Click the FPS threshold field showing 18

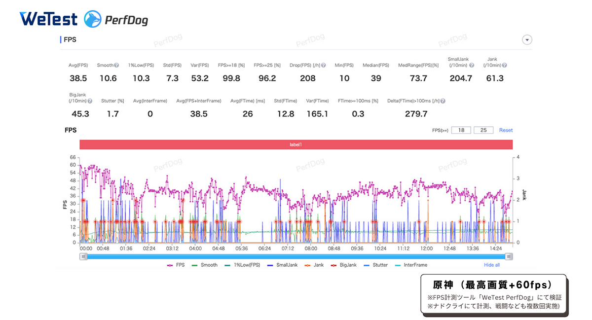click(460, 130)
